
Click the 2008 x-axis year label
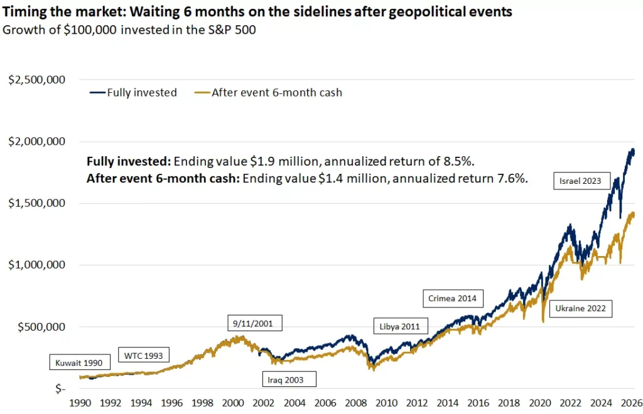point(355,403)
